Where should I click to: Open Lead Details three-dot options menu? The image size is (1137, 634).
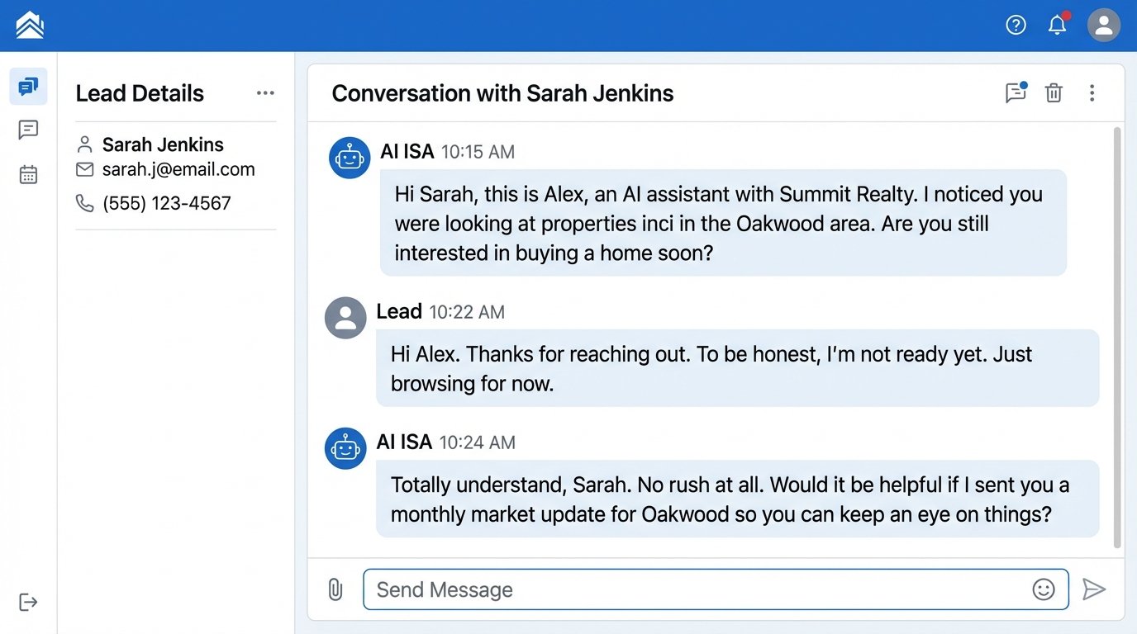click(x=265, y=93)
